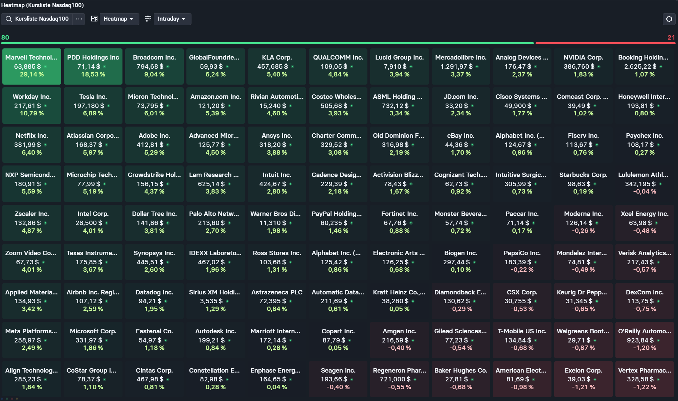Viewport: 678px width, 401px height.
Task: Select the Seagen Inc. tile
Action: [338, 379]
